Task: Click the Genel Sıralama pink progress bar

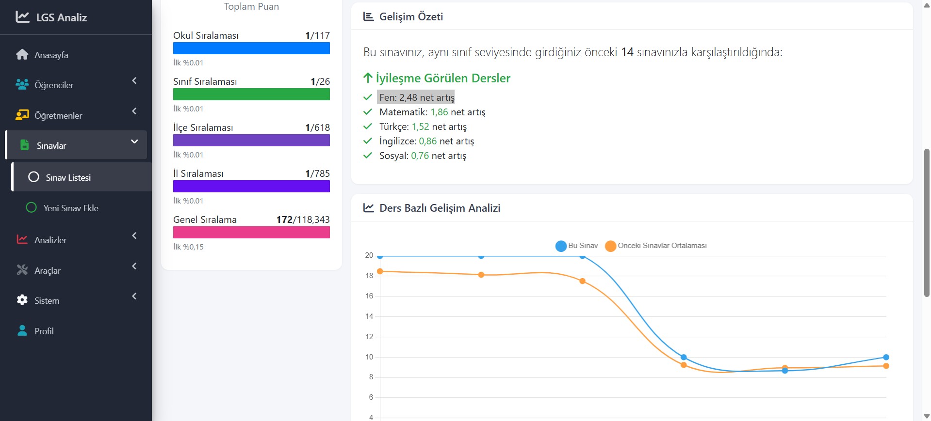Action: point(251,233)
